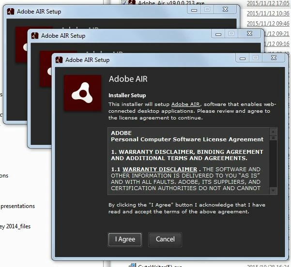Select Adobe Air v19.0.0.213.exe file in explorer

[171, 2]
